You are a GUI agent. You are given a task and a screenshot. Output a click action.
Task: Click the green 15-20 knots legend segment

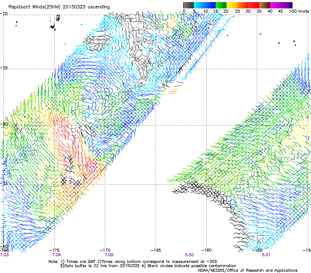[221, 5]
